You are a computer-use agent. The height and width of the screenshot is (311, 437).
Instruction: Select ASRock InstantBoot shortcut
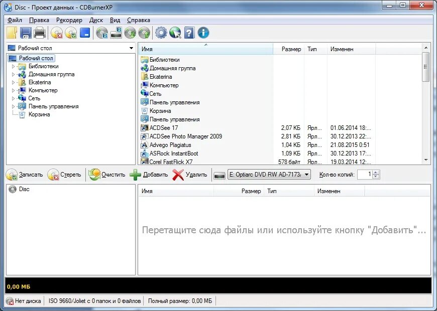point(174,153)
